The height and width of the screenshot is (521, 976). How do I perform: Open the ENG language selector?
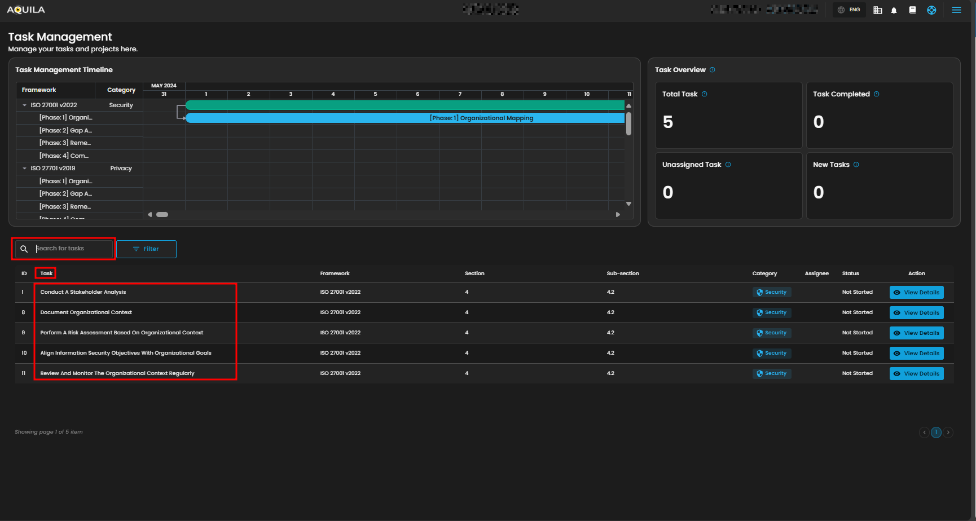coord(849,10)
